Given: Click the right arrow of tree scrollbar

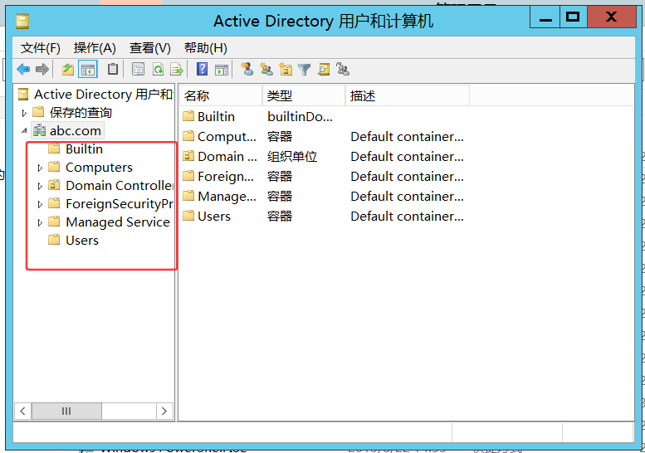Looking at the screenshot, I should click(164, 411).
